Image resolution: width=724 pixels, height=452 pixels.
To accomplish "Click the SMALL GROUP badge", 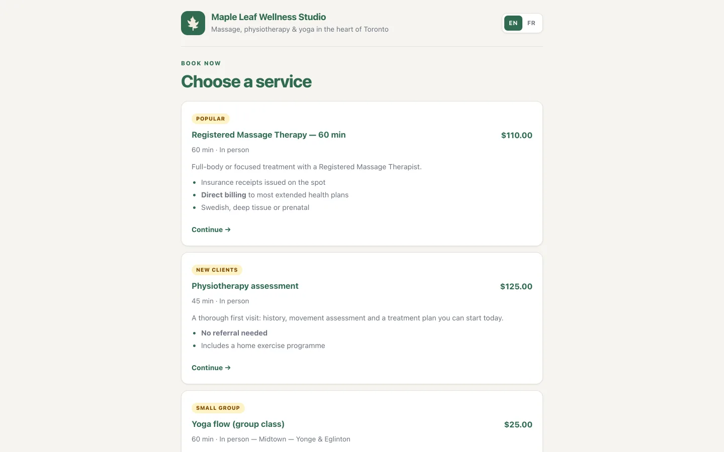I will 218,408.
